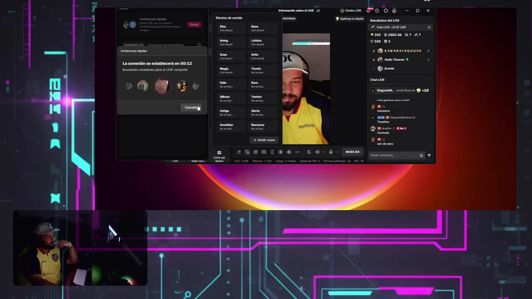Image resolution: width=532 pixels, height=299 pixels.
Task: Open the sound effects panel icon
Action: click(247, 152)
